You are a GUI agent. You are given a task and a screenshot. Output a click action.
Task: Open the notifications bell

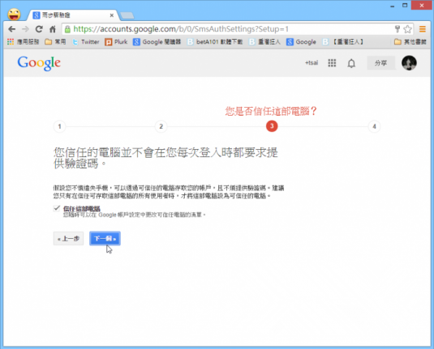(x=351, y=63)
